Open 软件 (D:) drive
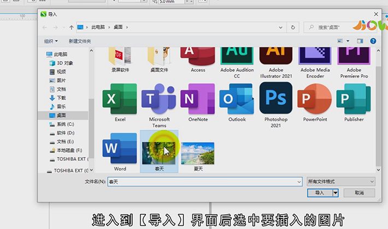This screenshot has width=388, height=229. [66, 132]
